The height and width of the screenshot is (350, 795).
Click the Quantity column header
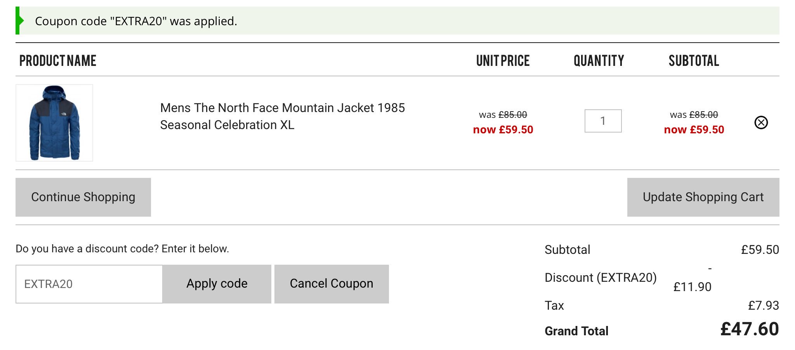(x=599, y=61)
